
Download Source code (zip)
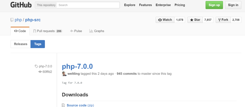[80, 105]
